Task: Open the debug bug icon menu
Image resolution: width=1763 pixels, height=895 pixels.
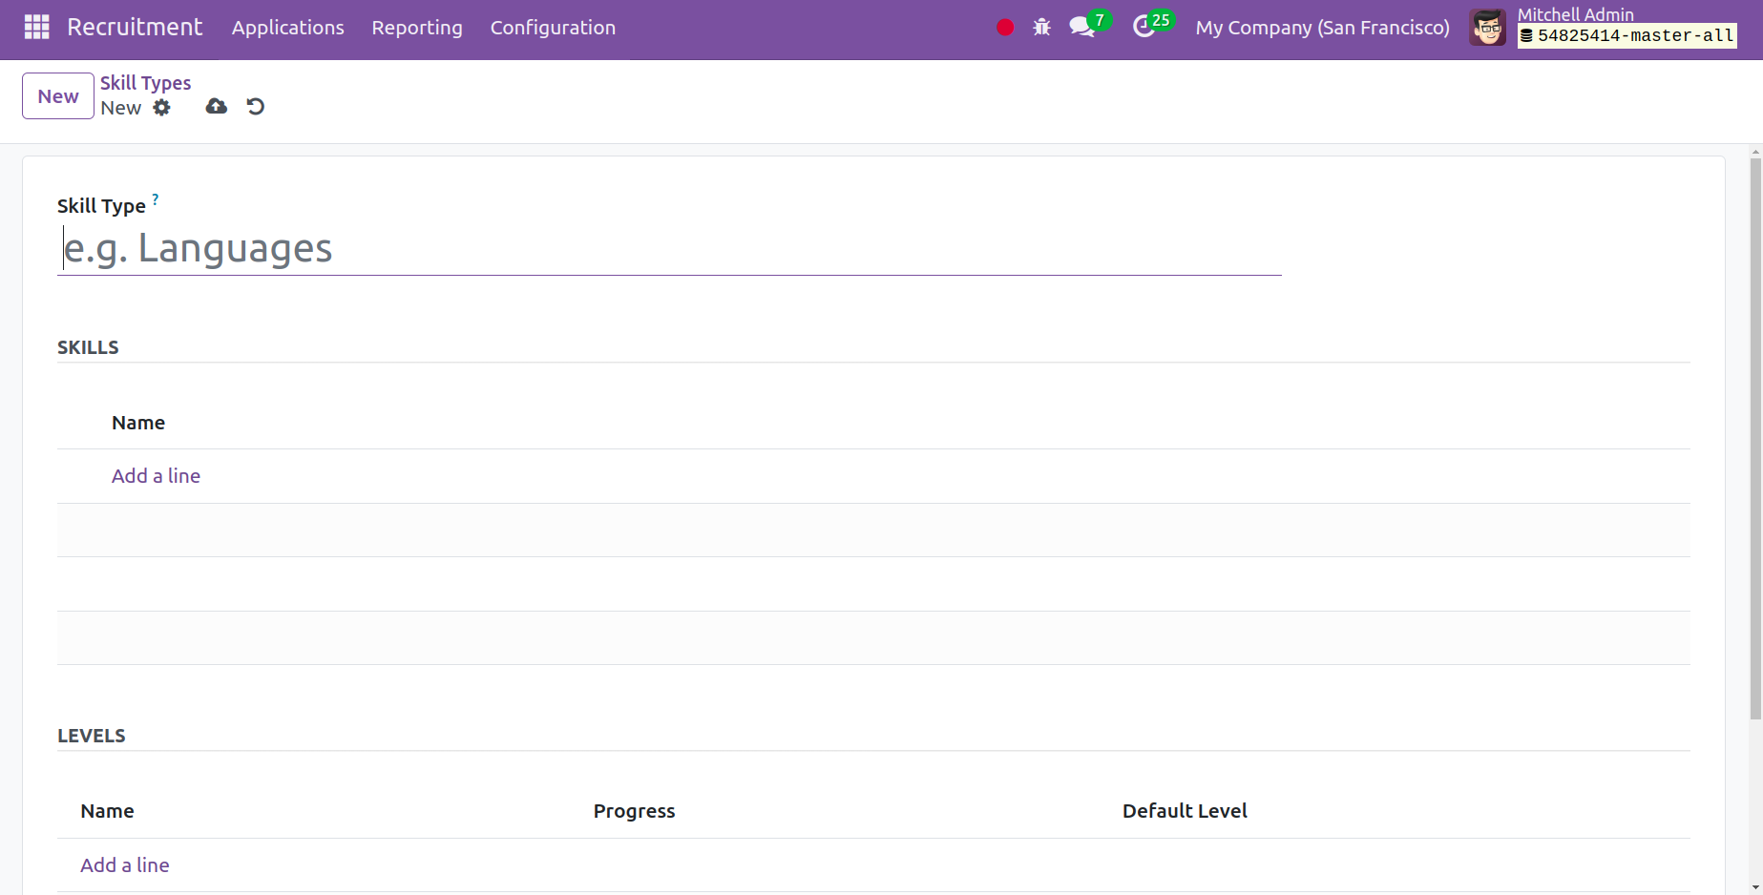Action: 1041,28
